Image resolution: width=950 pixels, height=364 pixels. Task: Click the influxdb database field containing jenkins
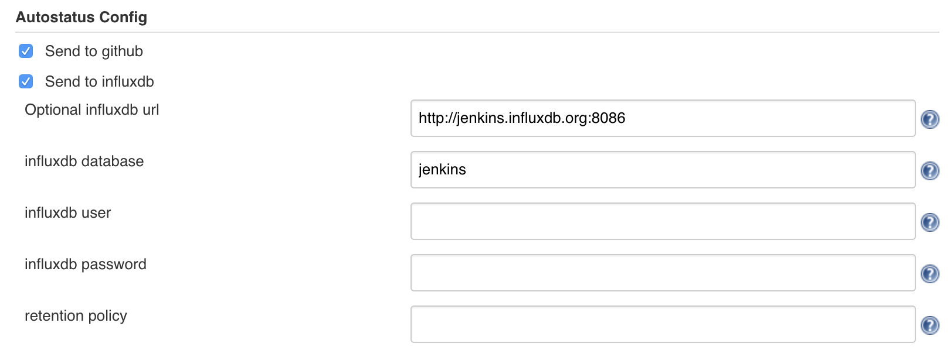pos(663,170)
